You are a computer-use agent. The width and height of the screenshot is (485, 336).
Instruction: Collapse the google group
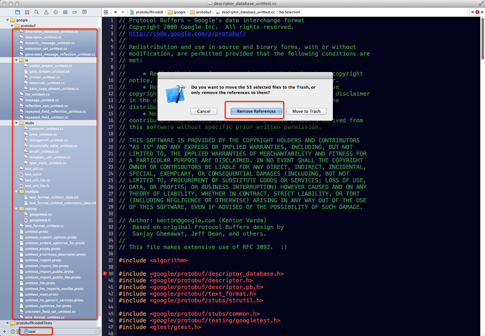click(x=7, y=20)
